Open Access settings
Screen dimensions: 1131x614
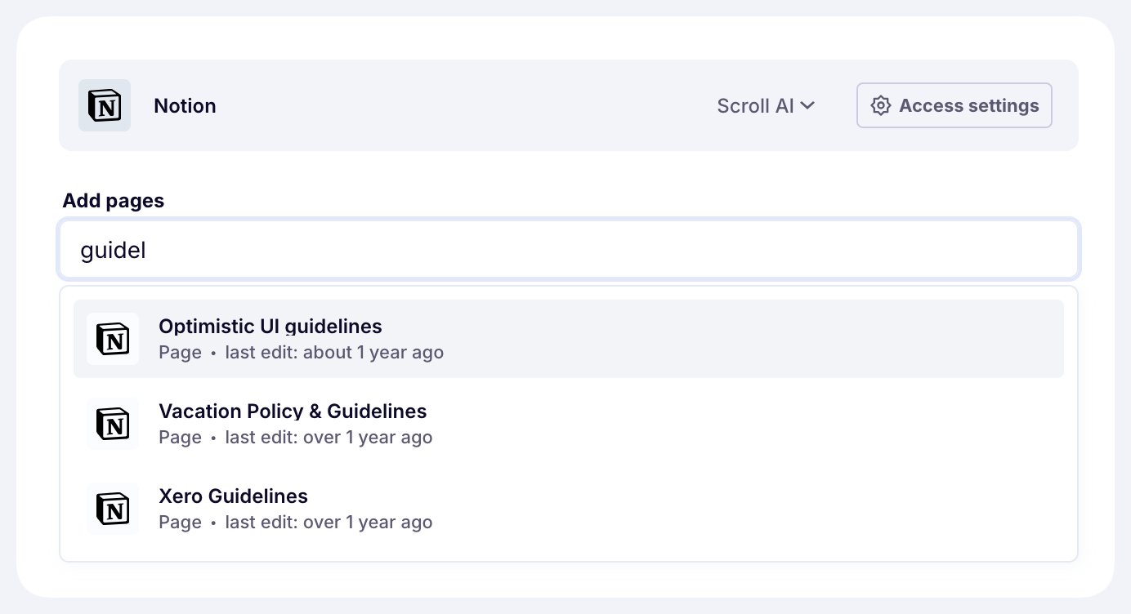point(954,105)
